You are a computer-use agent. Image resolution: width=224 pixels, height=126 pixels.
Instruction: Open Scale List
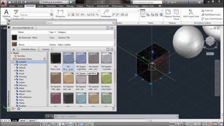[207, 10]
